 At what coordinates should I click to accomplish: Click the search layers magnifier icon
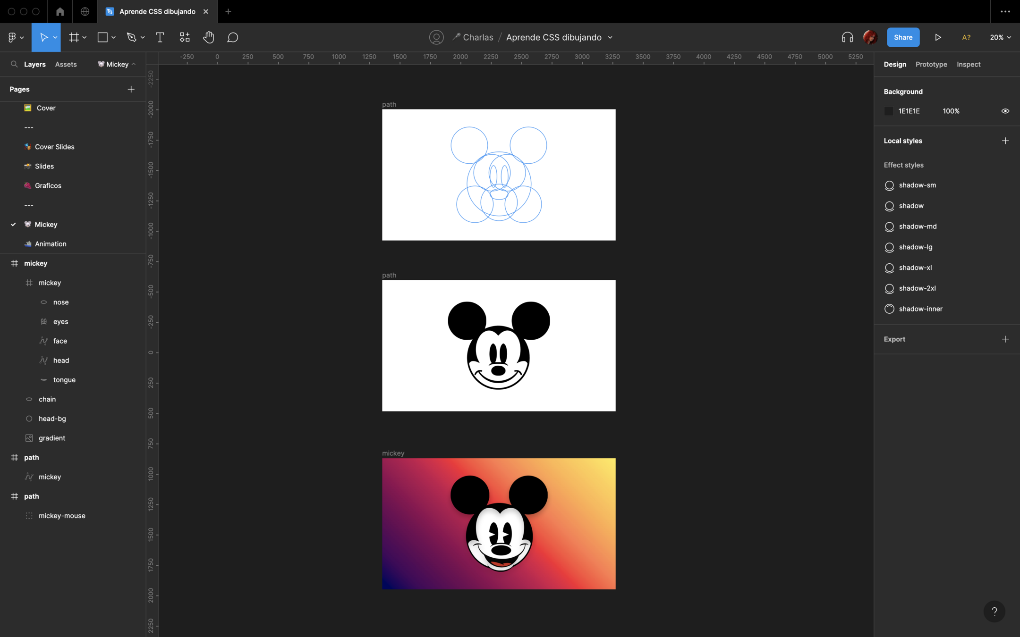tap(14, 64)
